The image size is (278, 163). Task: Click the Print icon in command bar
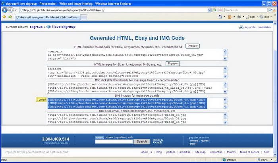click(x=239, y=17)
